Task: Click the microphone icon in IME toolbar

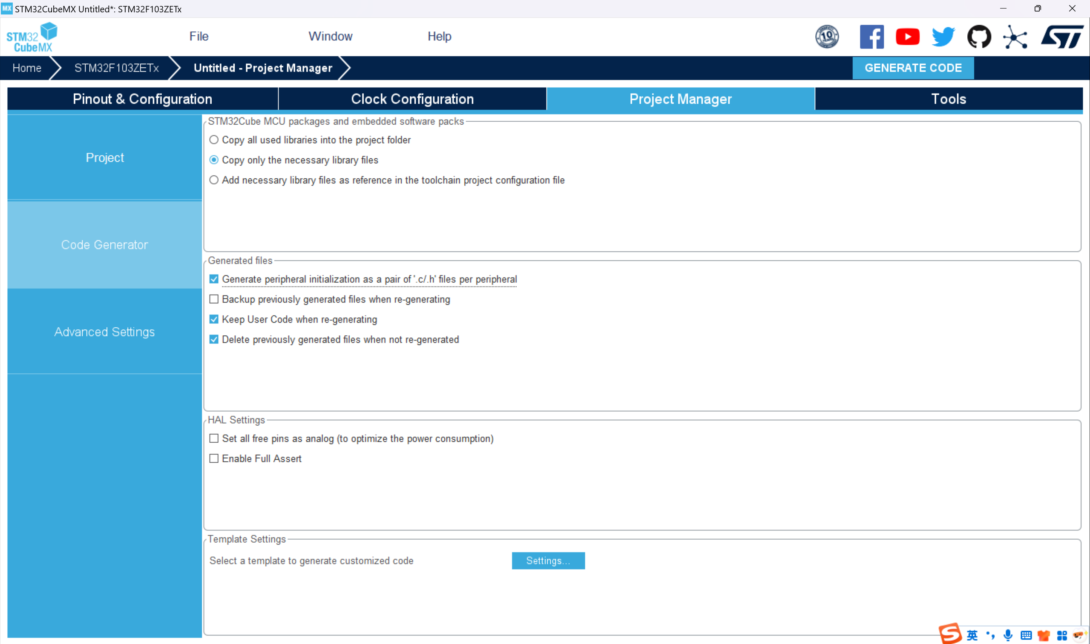Action: [x=1008, y=635]
